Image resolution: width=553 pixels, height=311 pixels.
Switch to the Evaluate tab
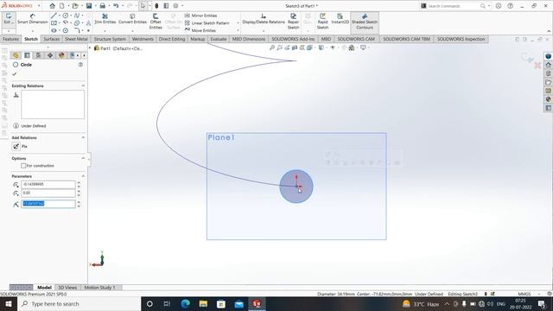point(219,39)
